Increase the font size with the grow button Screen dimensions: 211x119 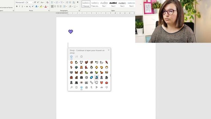tap(35, 2)
